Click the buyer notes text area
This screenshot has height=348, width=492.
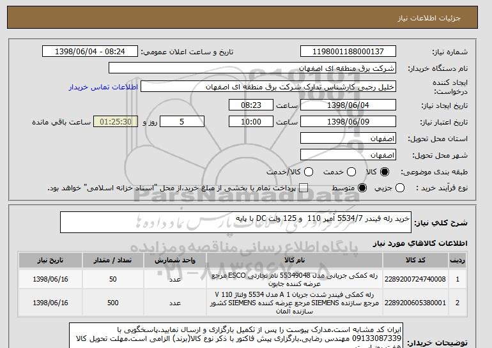(x=236, y=336)
